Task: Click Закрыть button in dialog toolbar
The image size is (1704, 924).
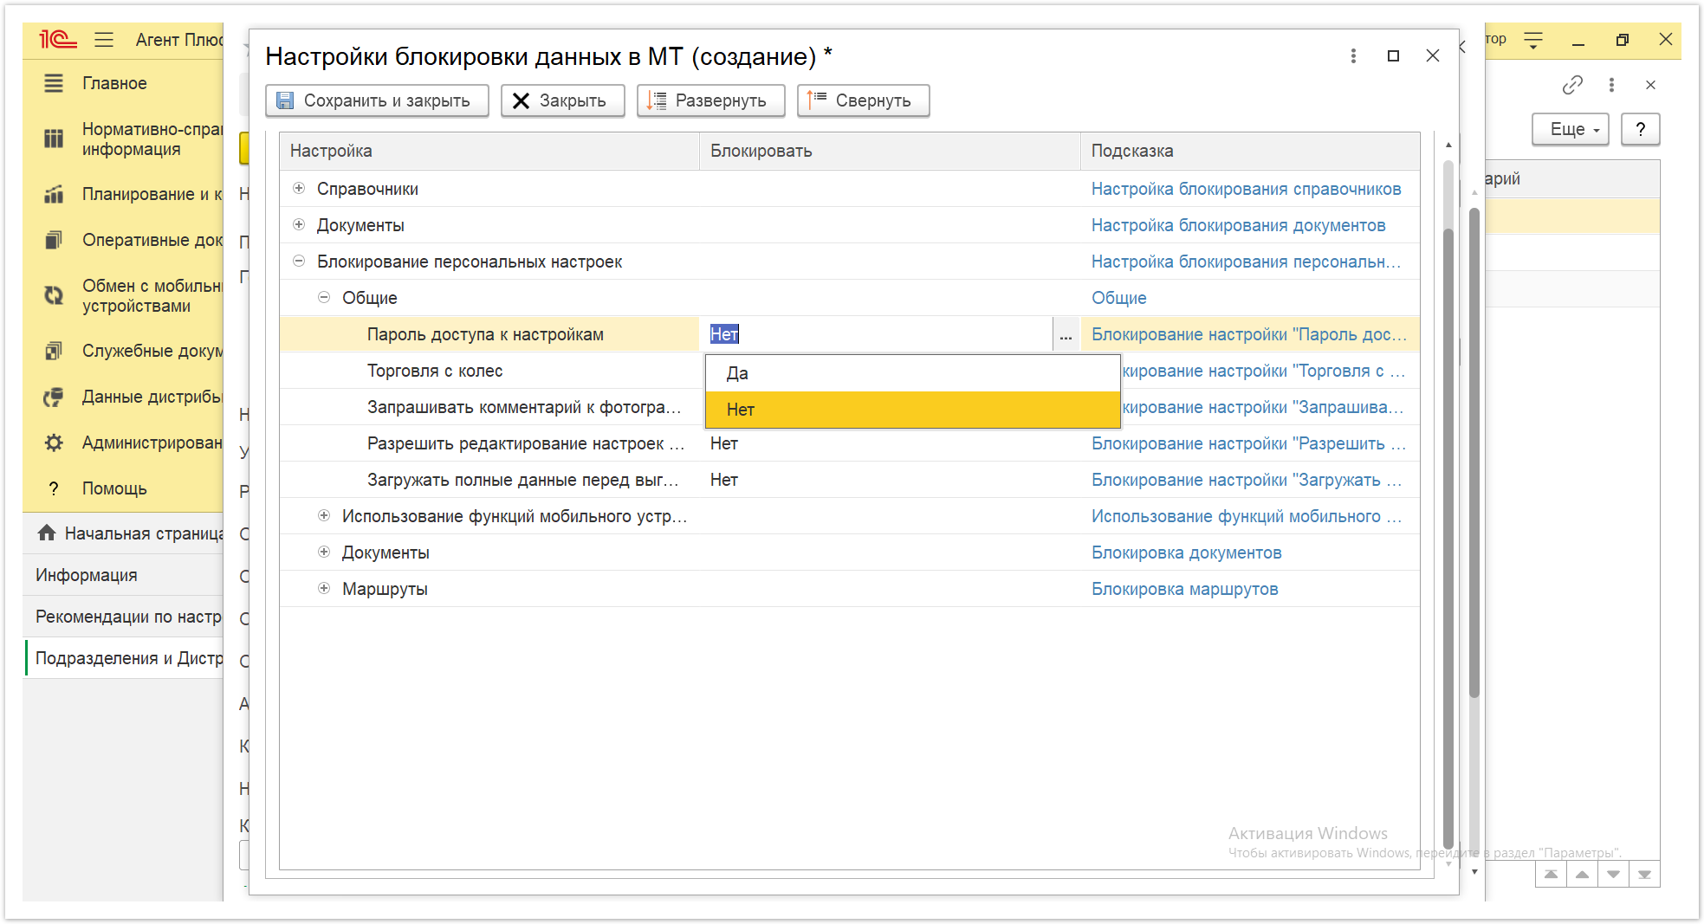Action: pyautogui.click(x=562, y=100)
